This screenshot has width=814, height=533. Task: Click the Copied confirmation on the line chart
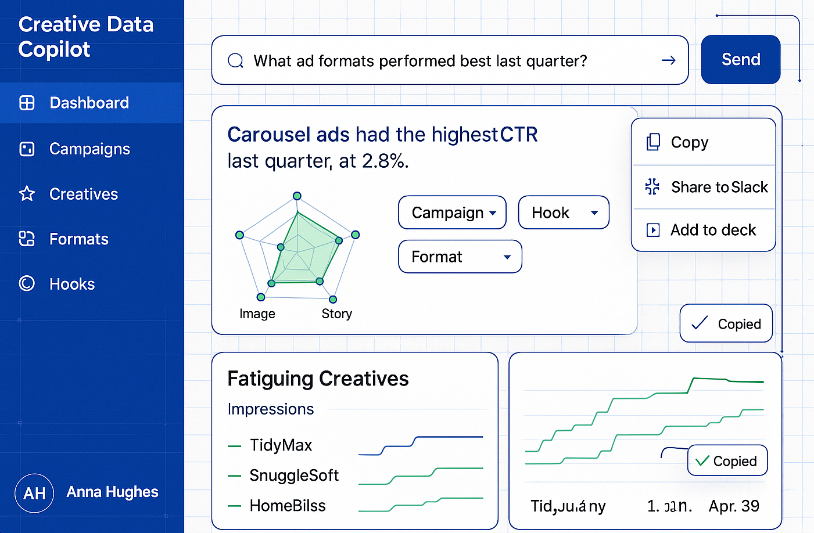tap(727, 460)
